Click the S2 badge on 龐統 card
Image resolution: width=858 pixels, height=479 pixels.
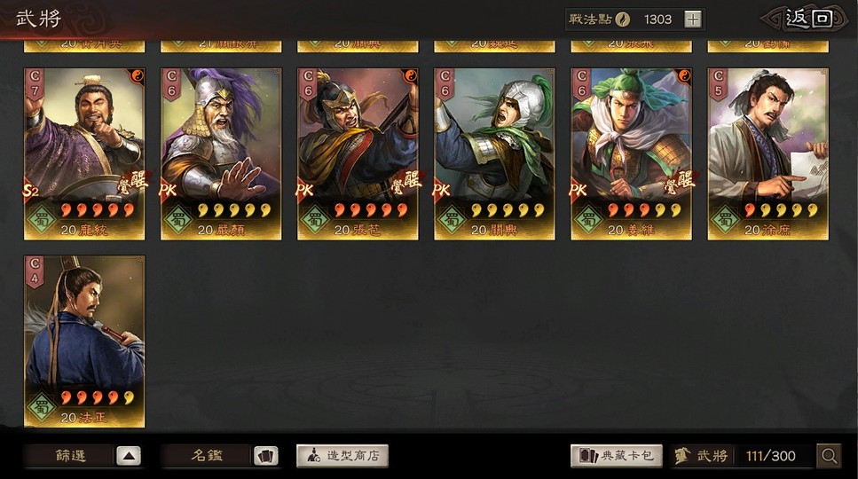point(31,190)
